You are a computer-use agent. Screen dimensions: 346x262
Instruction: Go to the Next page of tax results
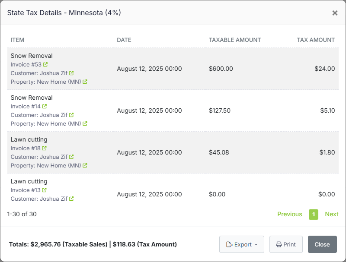pos(332,214)
